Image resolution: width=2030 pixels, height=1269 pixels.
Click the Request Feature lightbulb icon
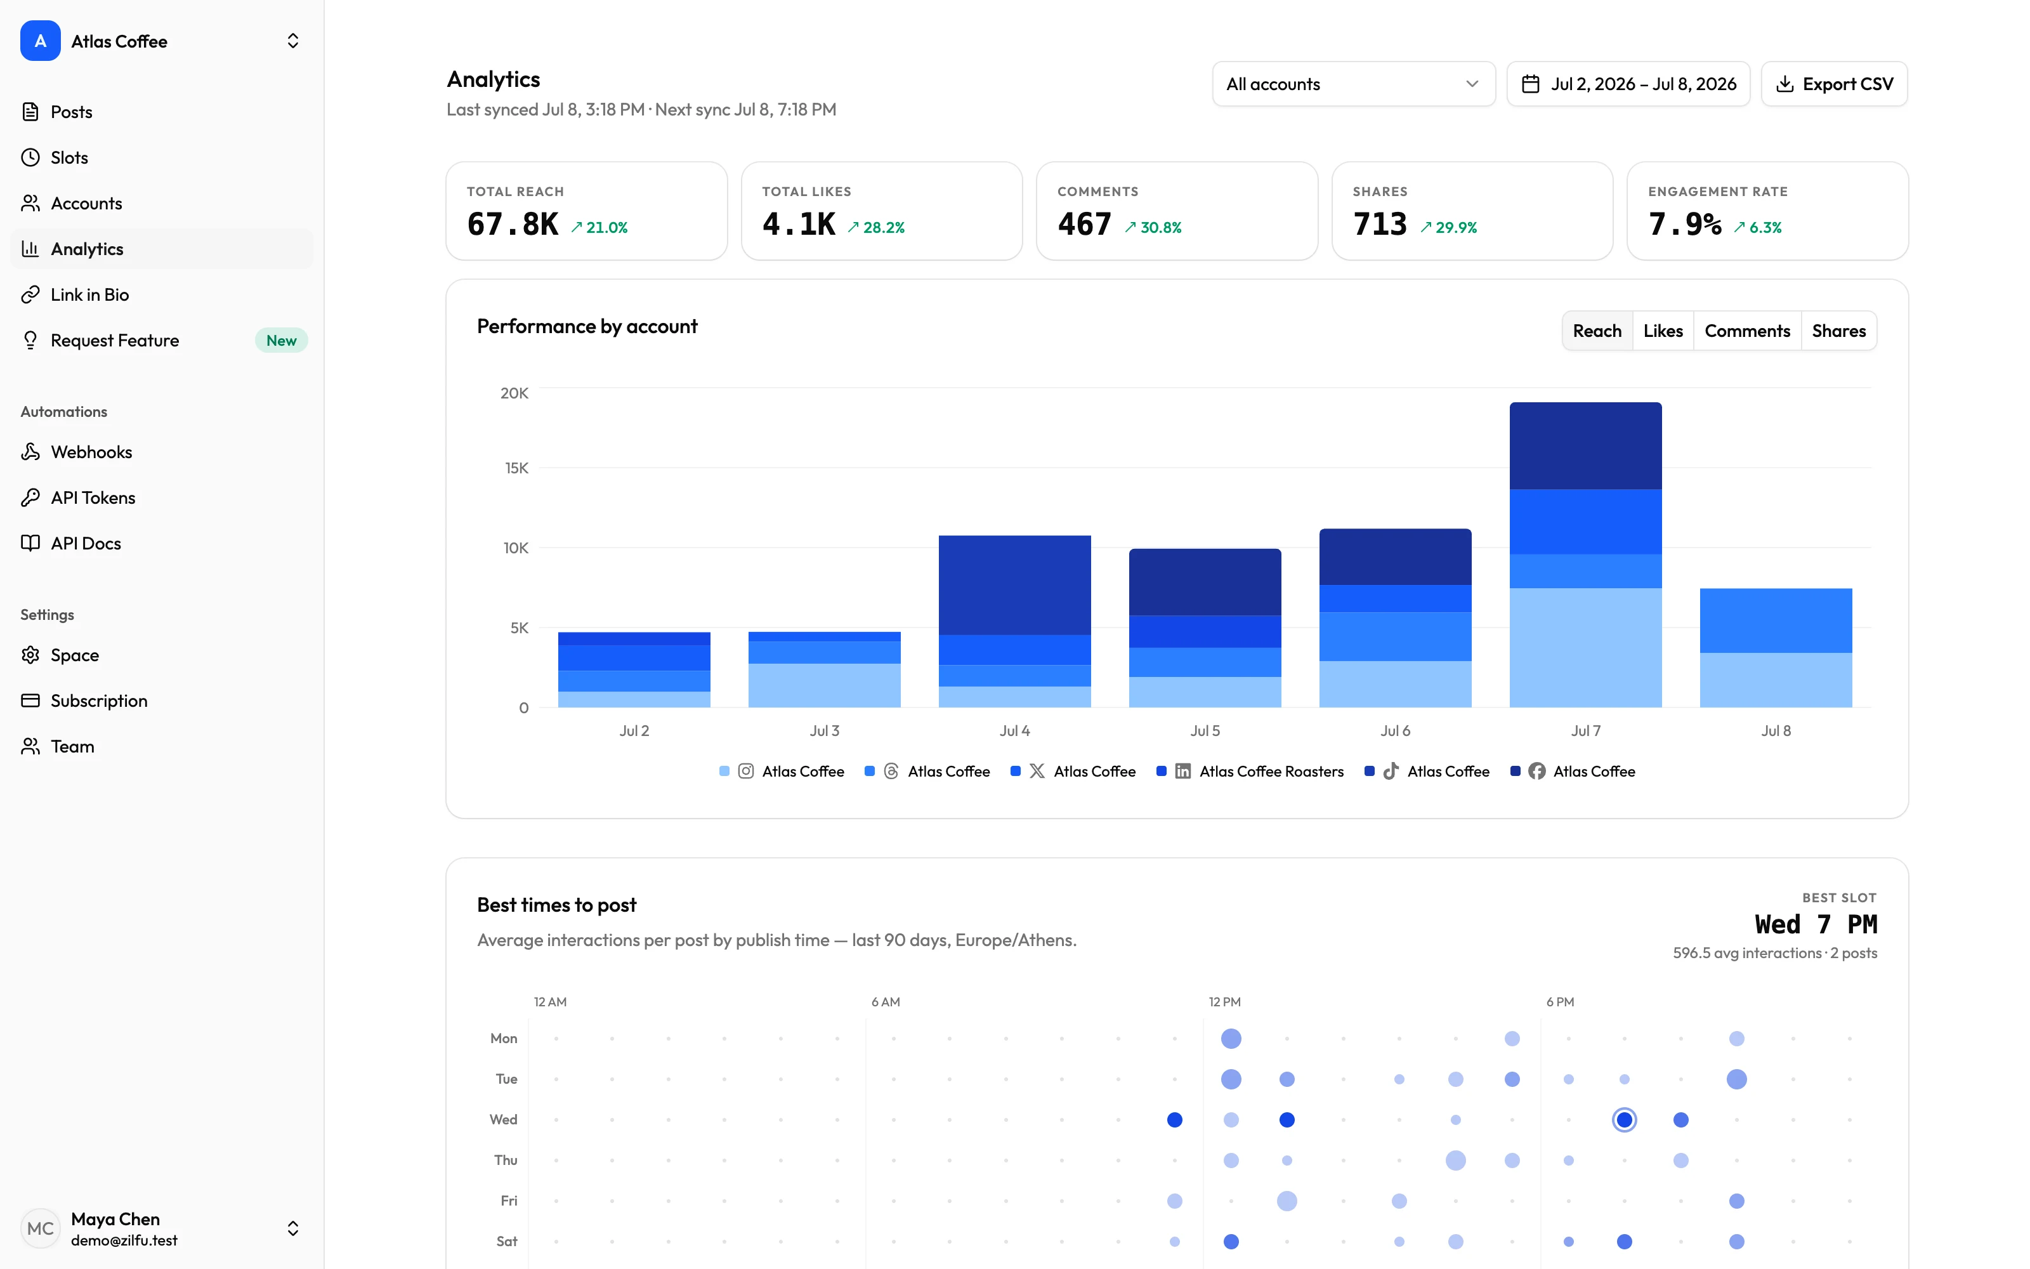pyautogui.click(x=30, y=340)
